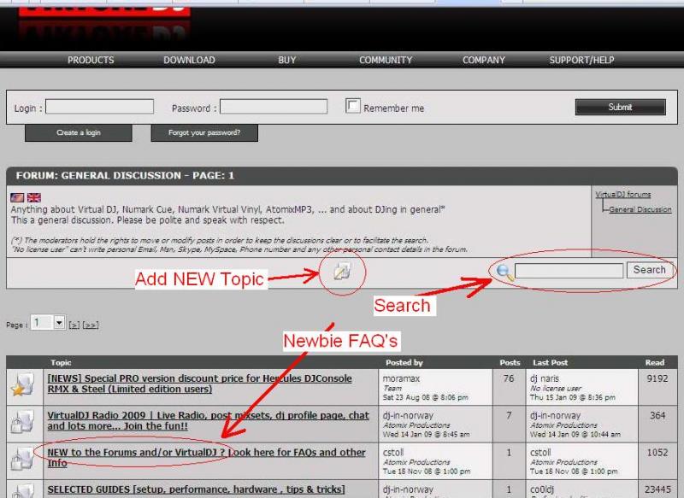This screenshot has height=498, width=684.
Task: Open NEW to the Forums and/or VirtualDJ topic
Action: 206,458
